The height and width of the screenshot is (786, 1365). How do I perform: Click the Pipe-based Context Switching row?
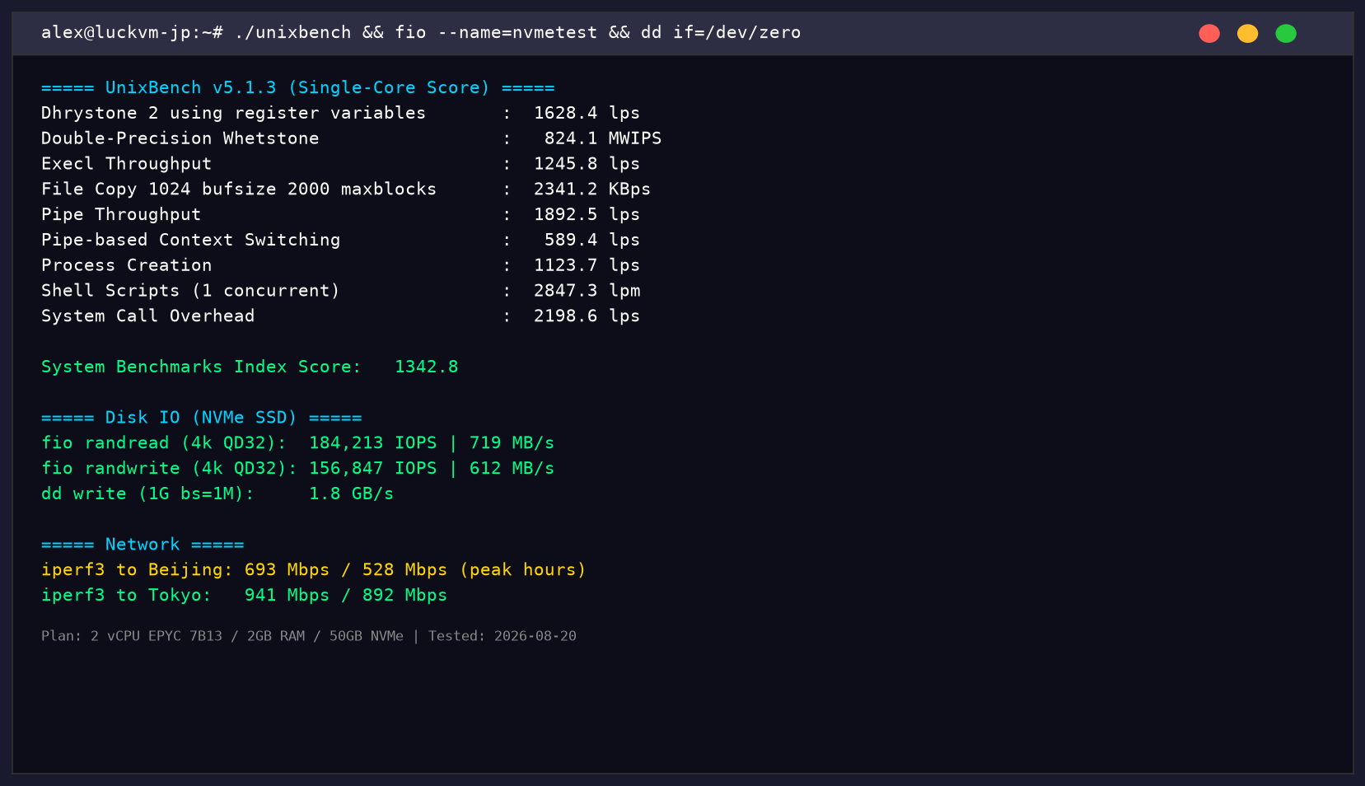340,240
